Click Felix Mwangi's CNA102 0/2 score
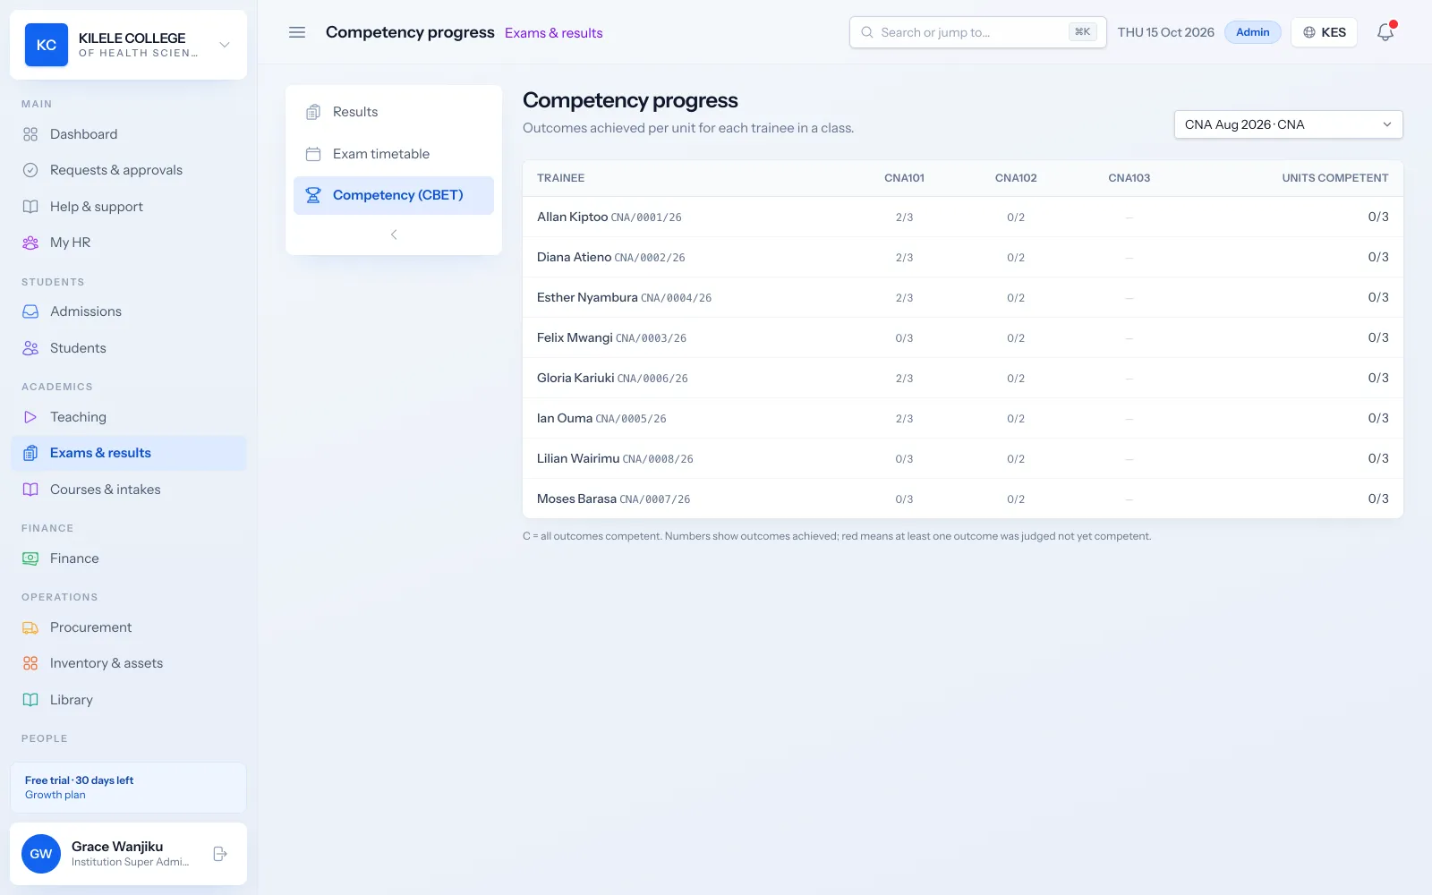The width and height of the screenshot is (1432, 895). tap(1016, 338)
